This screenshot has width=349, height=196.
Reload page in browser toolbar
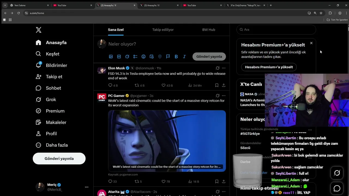click(19, 13)
